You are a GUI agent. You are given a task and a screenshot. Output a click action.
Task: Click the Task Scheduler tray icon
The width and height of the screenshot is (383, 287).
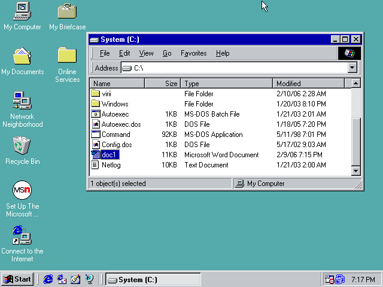pyautogui.click(x=330, y=279)
